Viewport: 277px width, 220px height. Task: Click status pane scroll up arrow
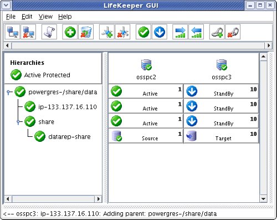point(263,57)
